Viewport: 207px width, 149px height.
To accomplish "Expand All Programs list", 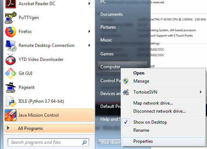I will 49,128.
